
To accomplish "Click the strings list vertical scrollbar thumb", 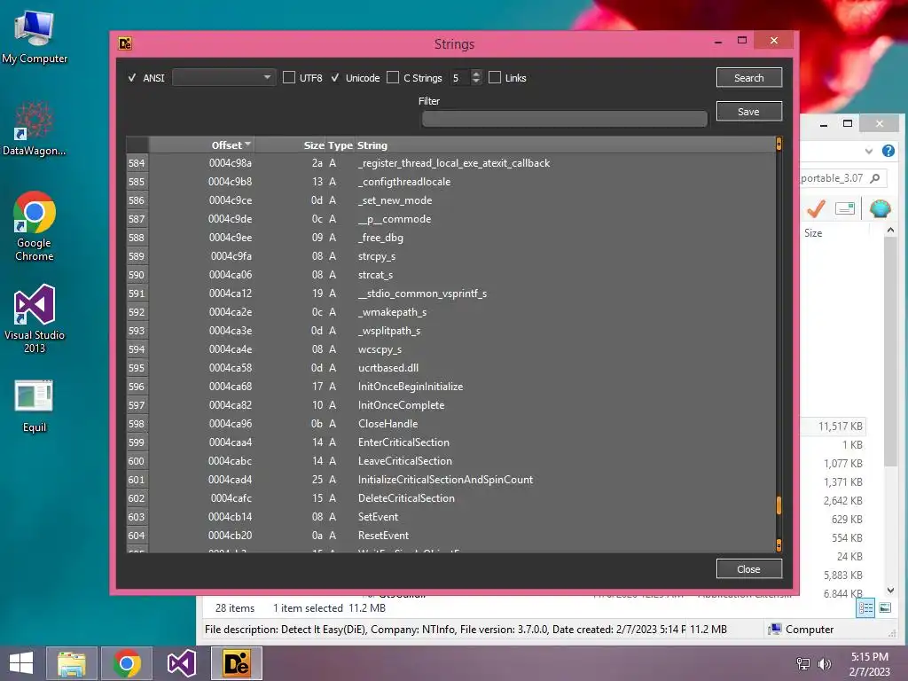I will 779,505.
